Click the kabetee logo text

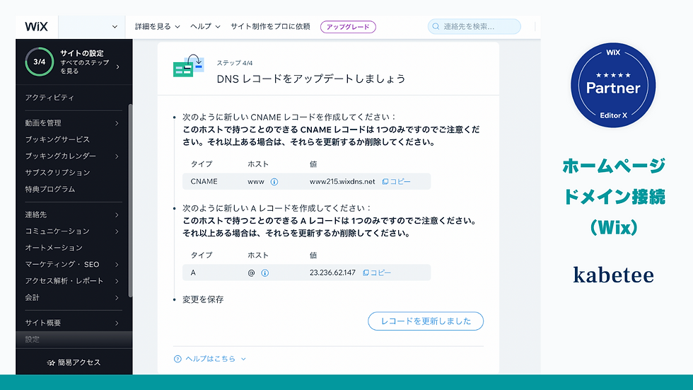(614, 275)
